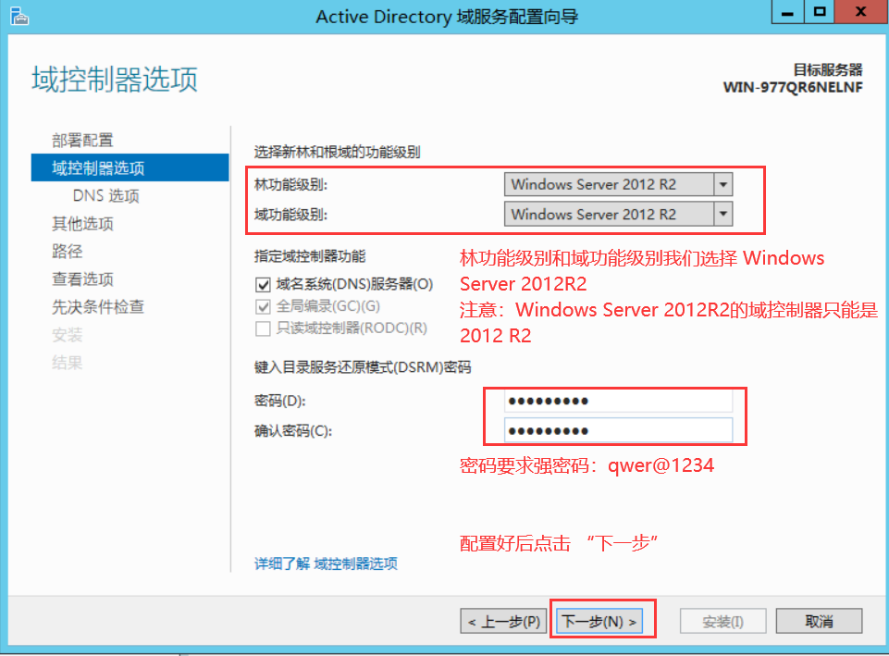
Task: Open the 其他选项 step
Action: (82, 223)
